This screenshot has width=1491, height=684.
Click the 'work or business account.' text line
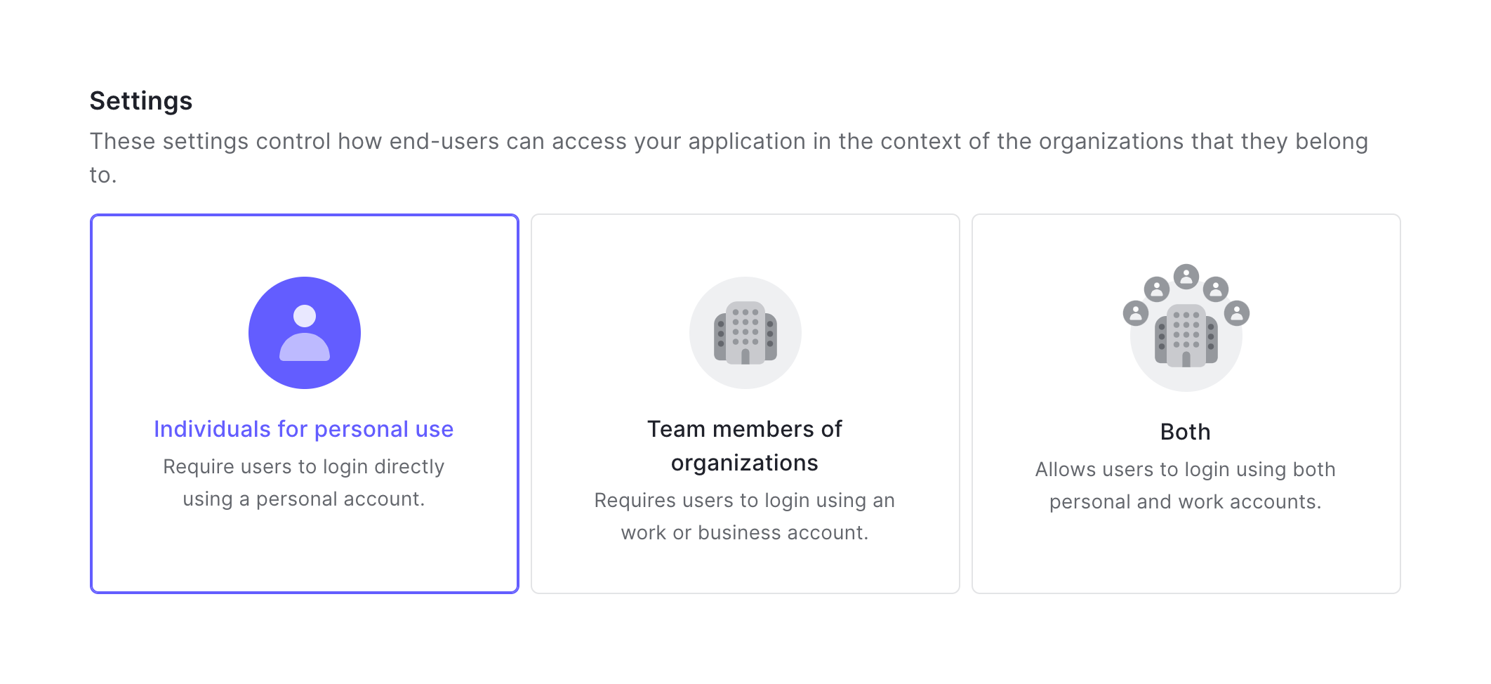pos(744,533)
